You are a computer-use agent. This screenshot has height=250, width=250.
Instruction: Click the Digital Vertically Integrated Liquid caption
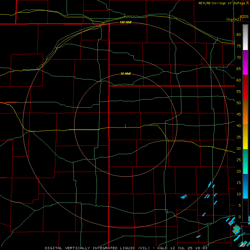[x=126, y=248]
